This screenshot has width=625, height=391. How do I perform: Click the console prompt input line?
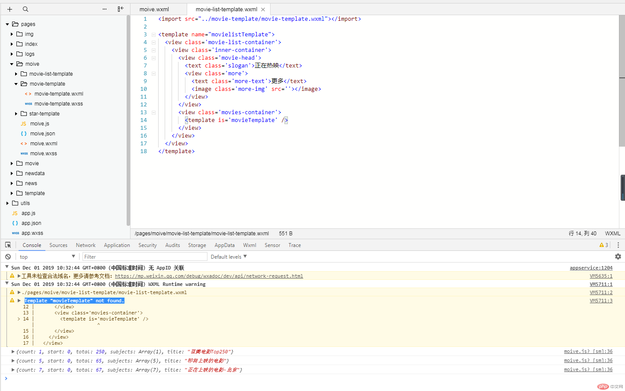[x=312, y=378]
